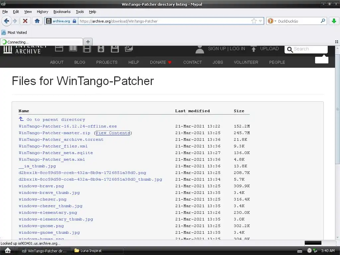Open the Tools menu
The width and height of the screenshot is (340, 255).
click(80, 12)
